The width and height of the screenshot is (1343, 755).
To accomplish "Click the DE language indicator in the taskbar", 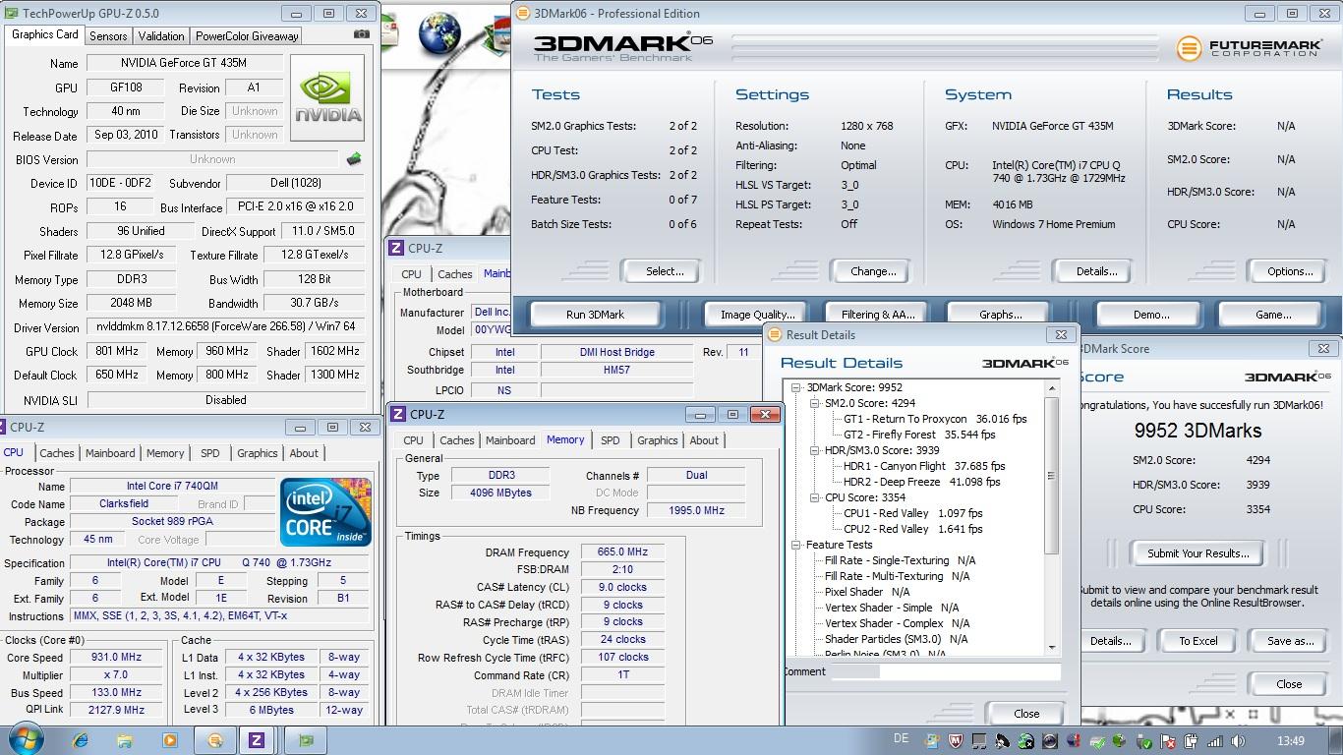I will pos(902,740).
